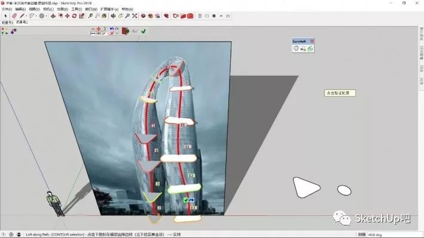Screen dimensions: 424x238
Task: Toggle the green check badge on tower path
Action: coord(186,200)
